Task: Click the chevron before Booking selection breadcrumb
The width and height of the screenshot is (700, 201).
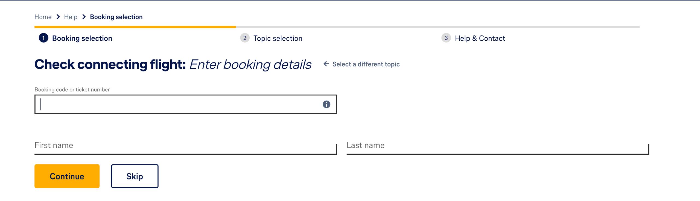Action: tap(84, 17)
